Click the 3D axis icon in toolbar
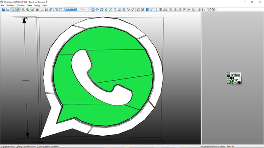The image size is (264, 148). 42,9
